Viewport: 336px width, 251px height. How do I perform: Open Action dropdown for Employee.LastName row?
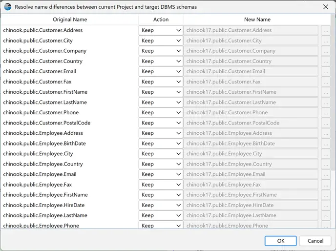(x=161, y=215)
